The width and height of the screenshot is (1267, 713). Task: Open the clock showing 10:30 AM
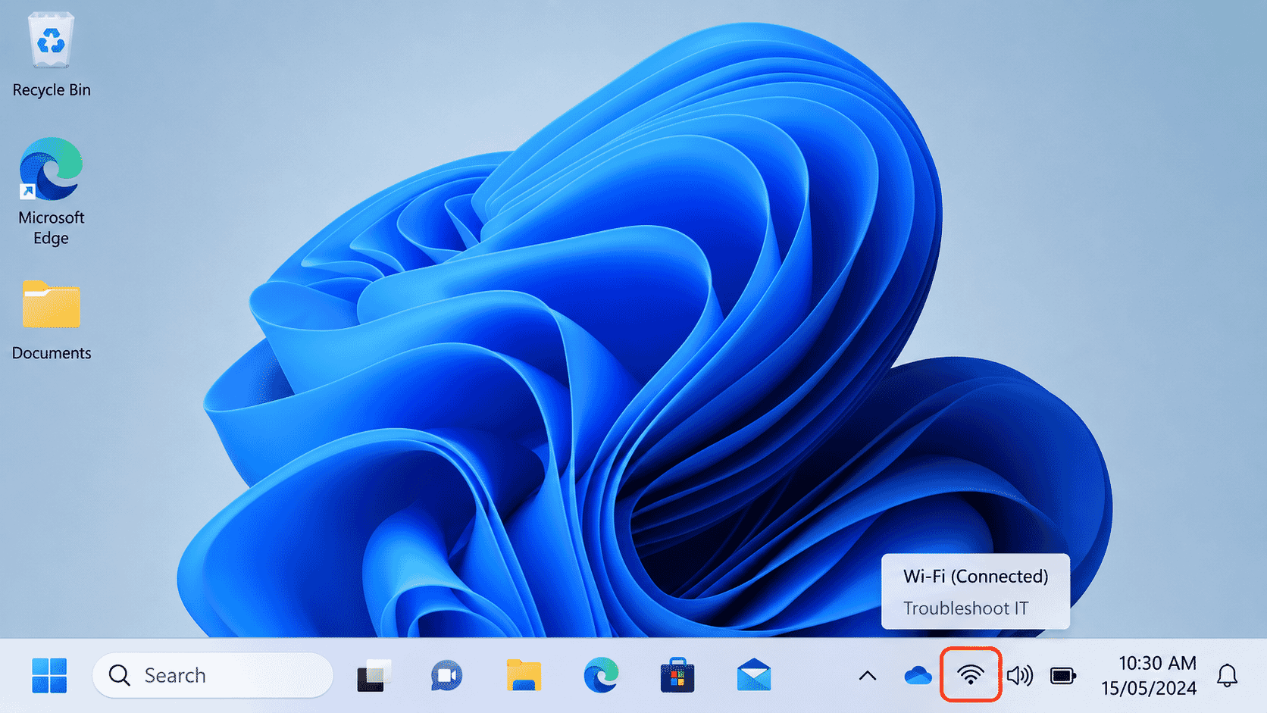point(1149,675)
